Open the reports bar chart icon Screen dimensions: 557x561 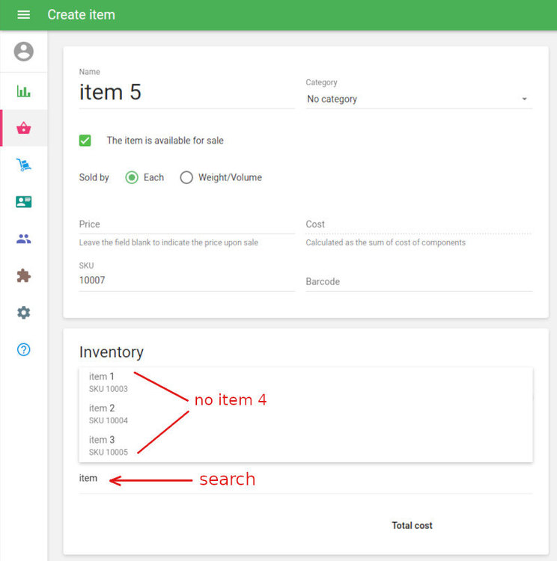pyautogui.click(x=24, y=91)
